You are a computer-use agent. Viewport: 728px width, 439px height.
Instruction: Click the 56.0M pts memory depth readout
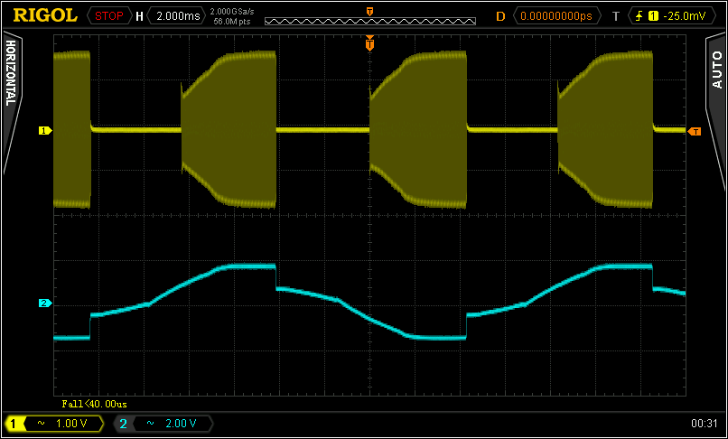click(232, 21)
